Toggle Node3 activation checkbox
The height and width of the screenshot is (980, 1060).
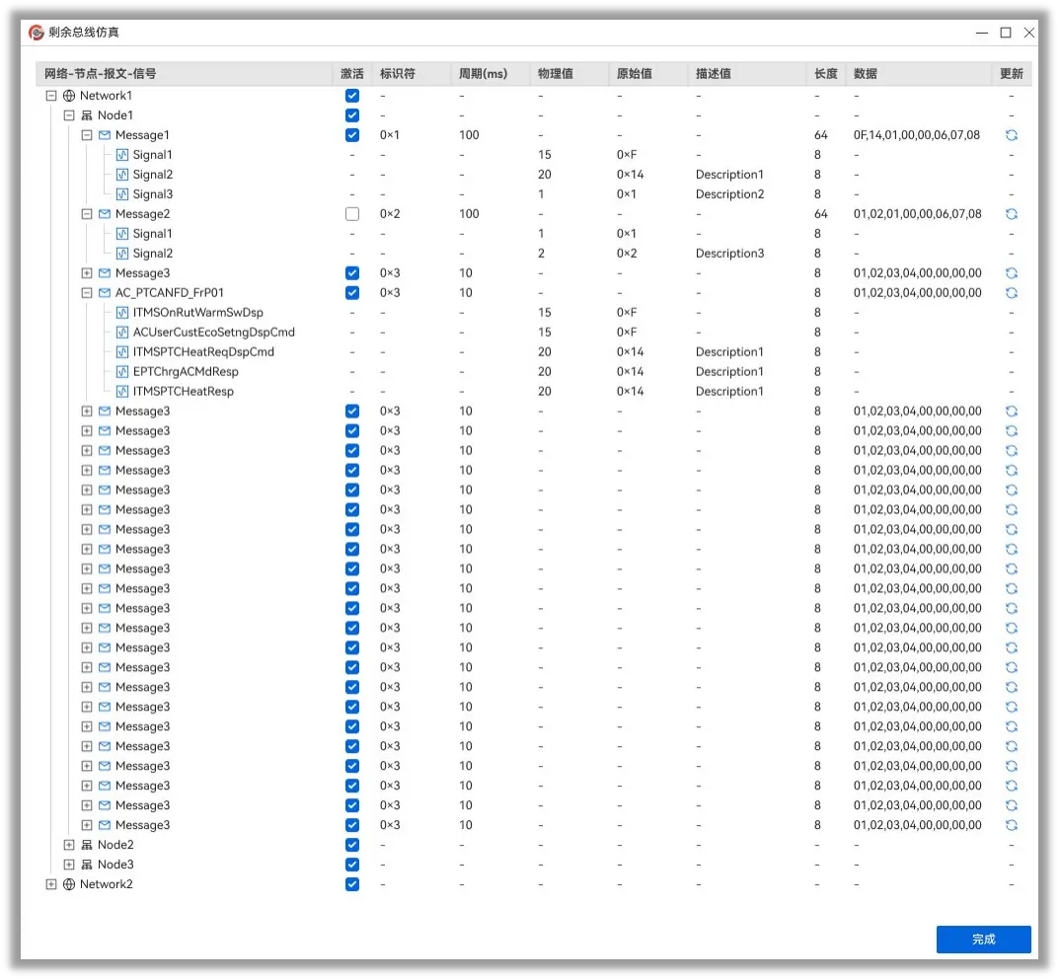[x=352, y=866]
